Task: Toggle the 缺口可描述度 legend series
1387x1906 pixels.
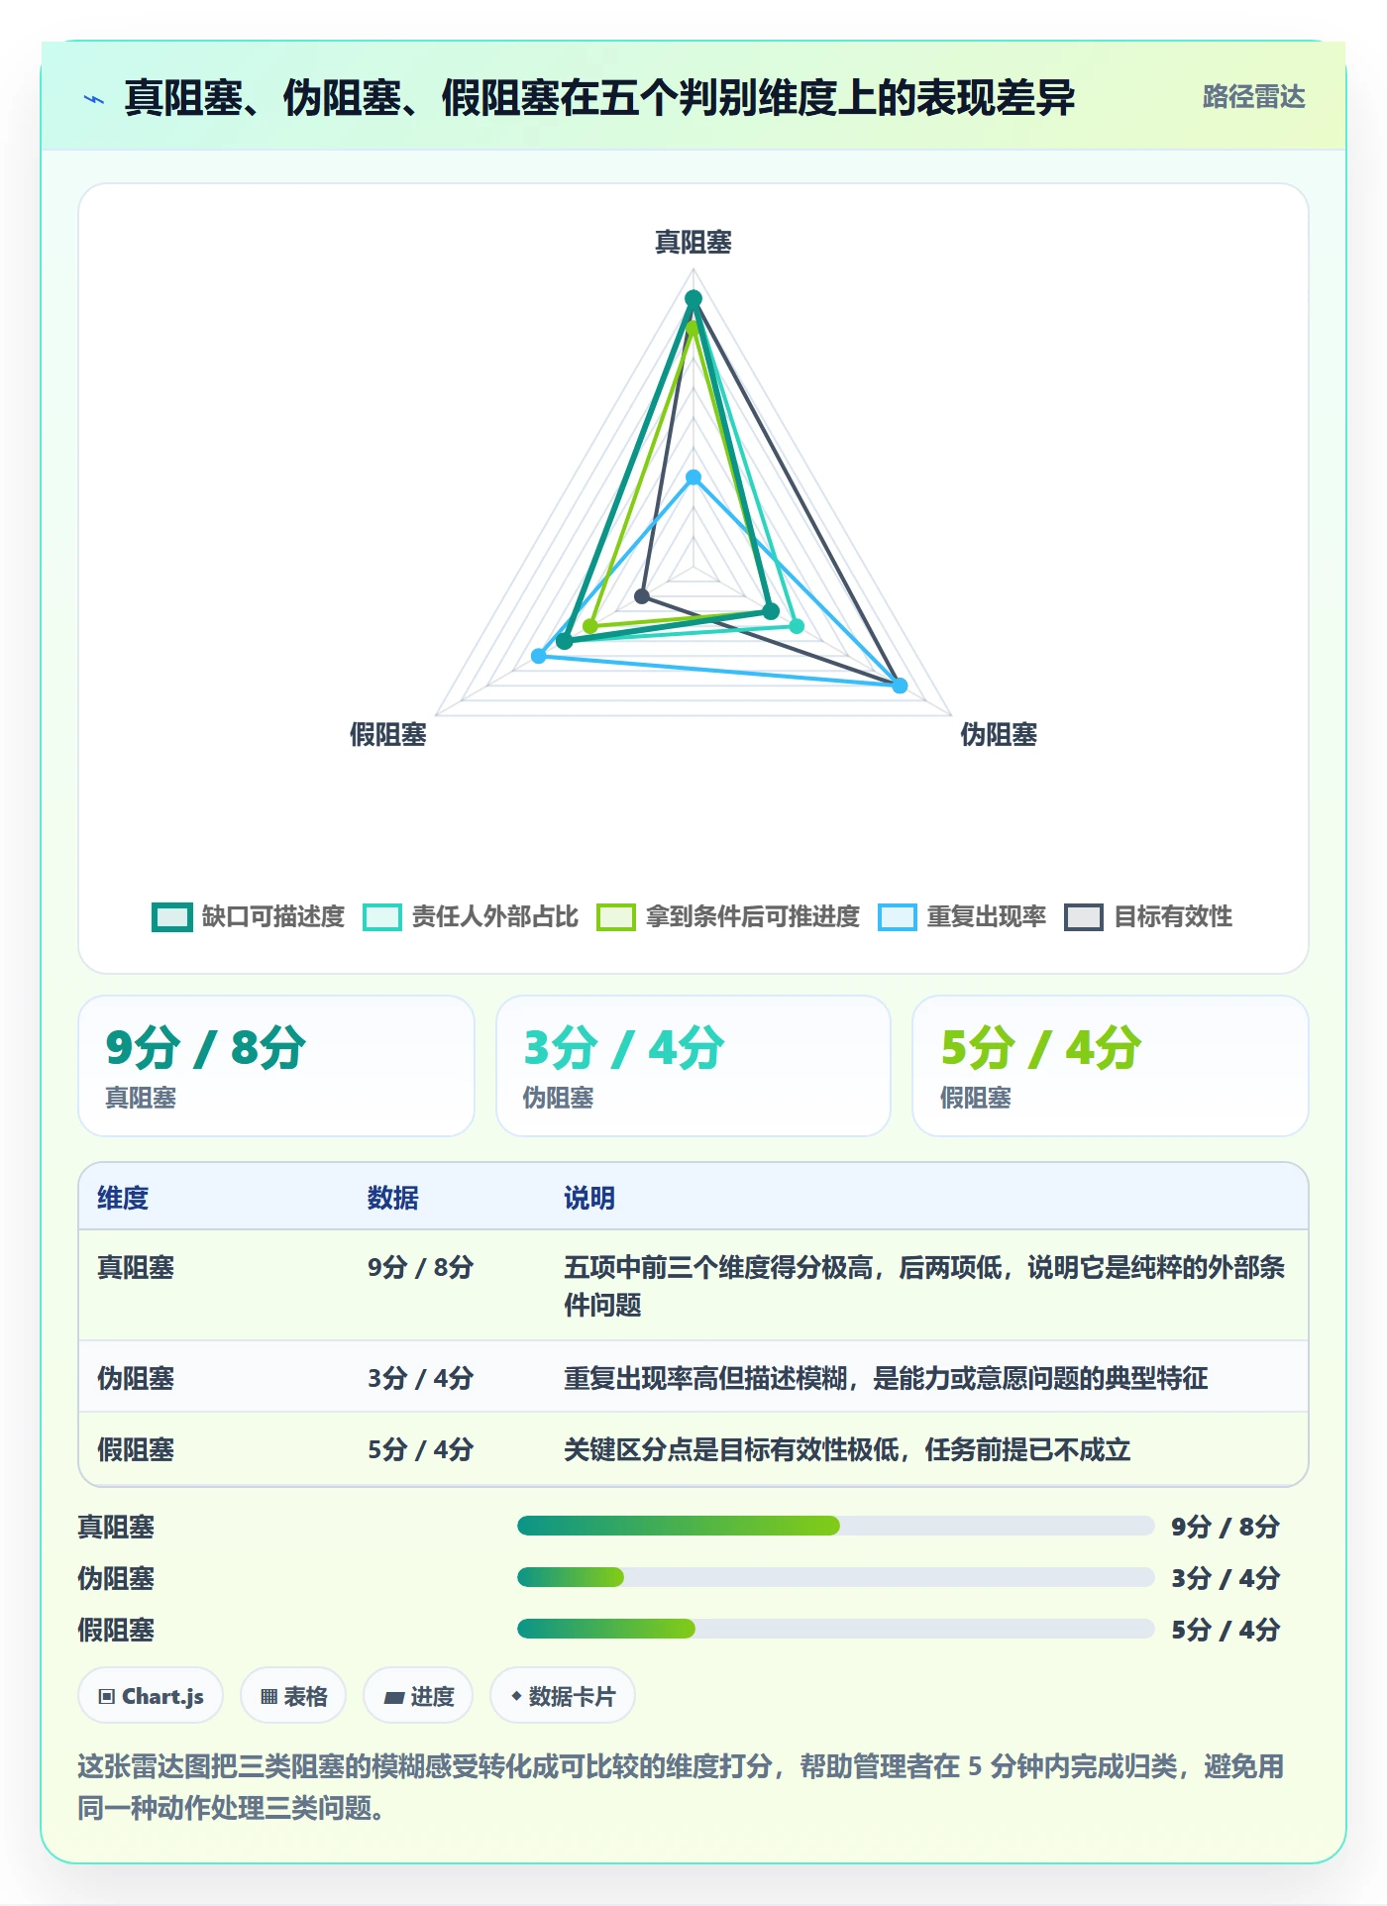Action: tap(248, 917)
